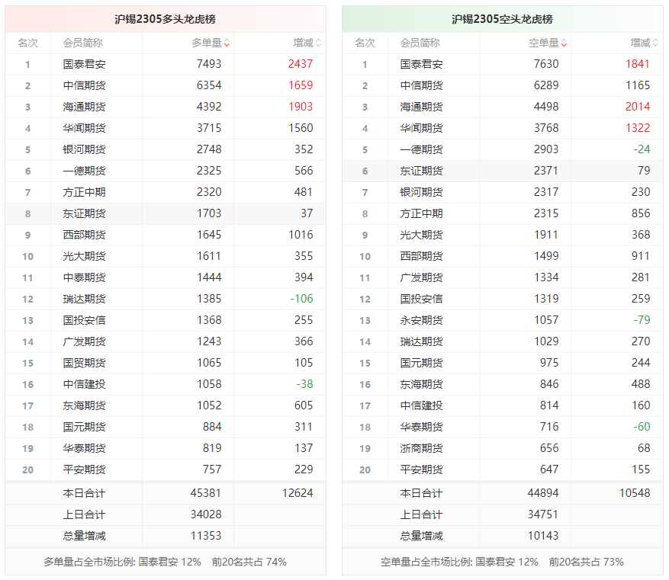669x580 pixels.
Task: Click 增减 sort icon in 空头龙虎榜 table
Action: [x=655, y=43]
